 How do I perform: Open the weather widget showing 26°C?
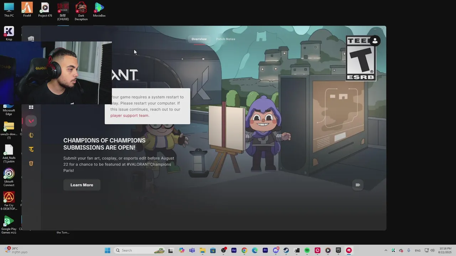tap(16, 250)
